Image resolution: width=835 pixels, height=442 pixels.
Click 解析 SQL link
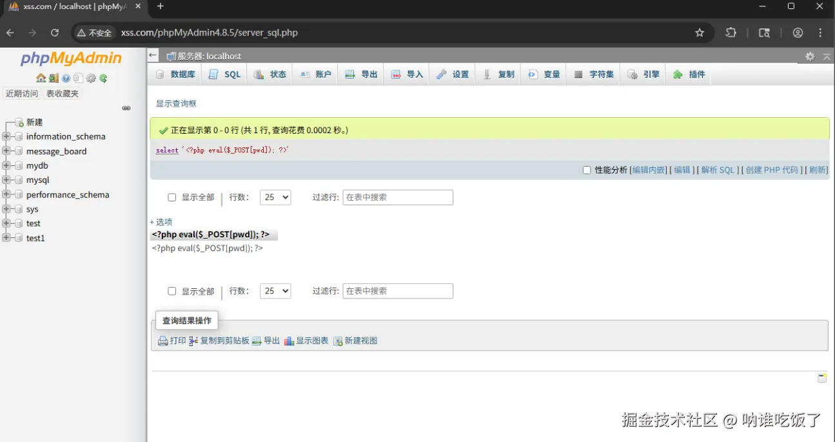coord(718,170)
